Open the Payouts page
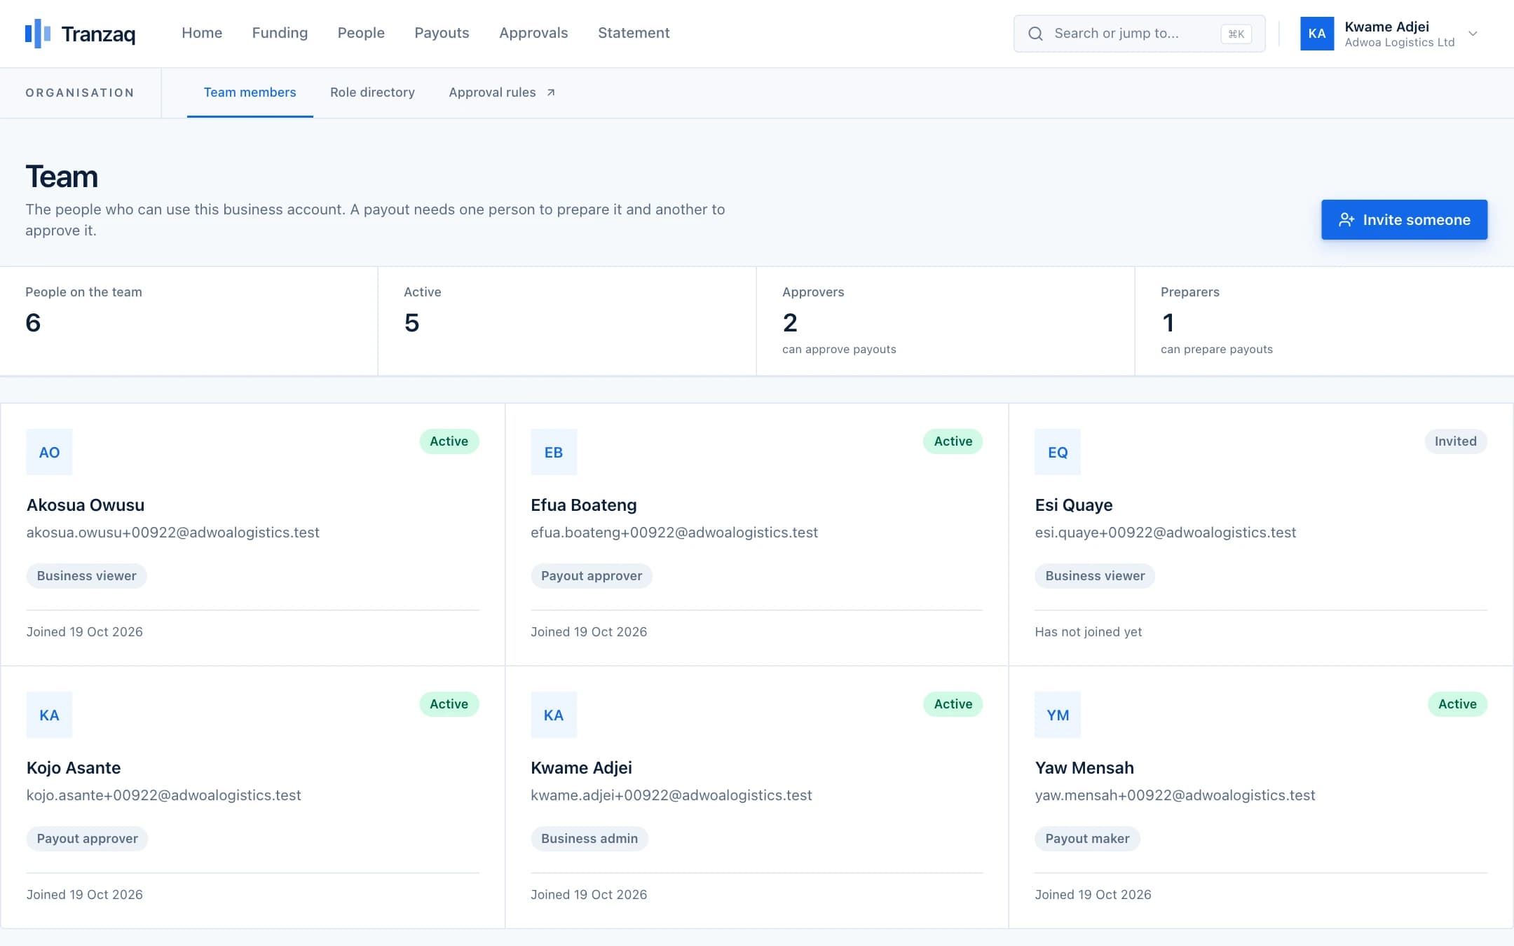 pyautogui.click(x=442, y=33)
